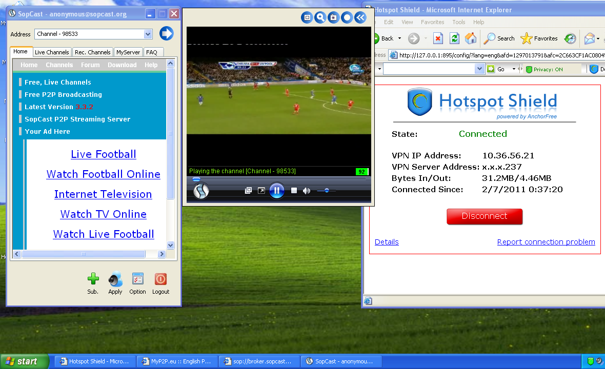Click the Forward arrow in Internet Explorer
The width and height of the screenshot is (605, 369).
414,38
